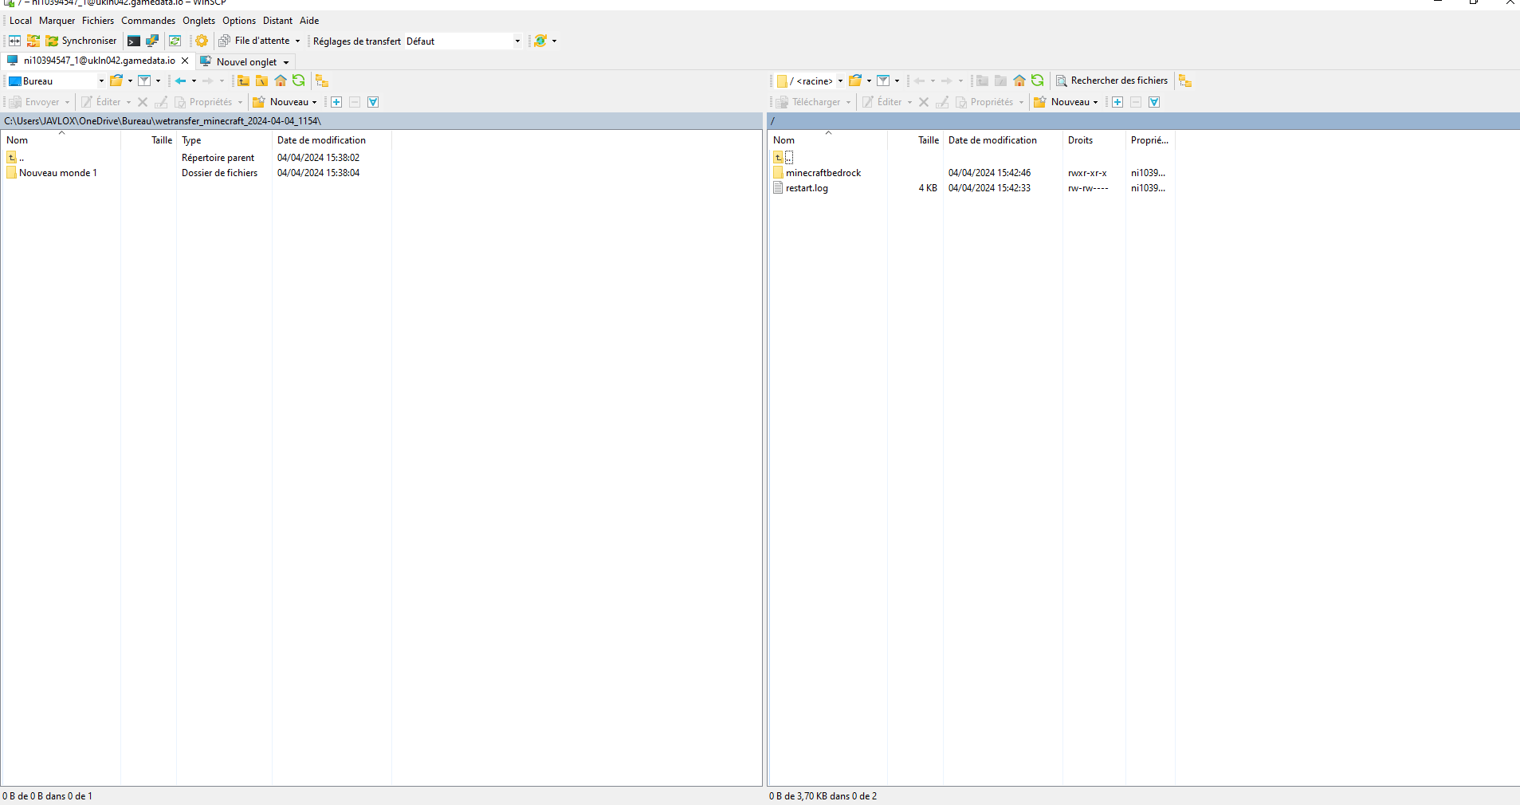The height and width of the screenshot is (805, 1520).
Task: Expand the Nouvel onglet dropdown arrow
Action: [x=286, y=62]
